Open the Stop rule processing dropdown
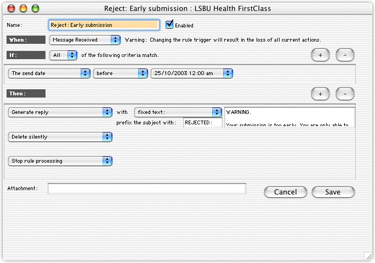This screenshot has height=263, width=375. click(x=60, y=161)
